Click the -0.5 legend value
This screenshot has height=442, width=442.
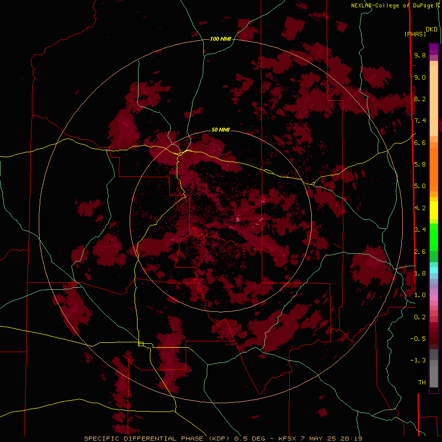418,339
